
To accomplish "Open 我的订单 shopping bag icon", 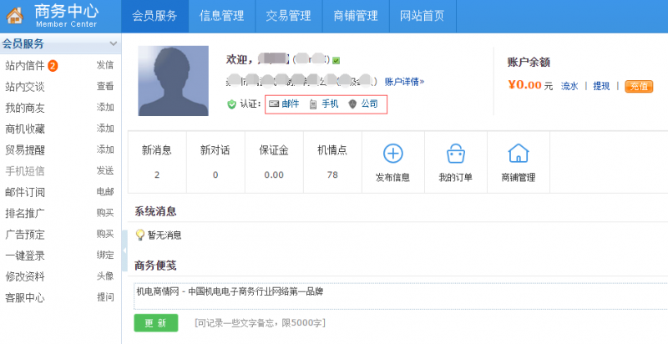I will (455, 154).
